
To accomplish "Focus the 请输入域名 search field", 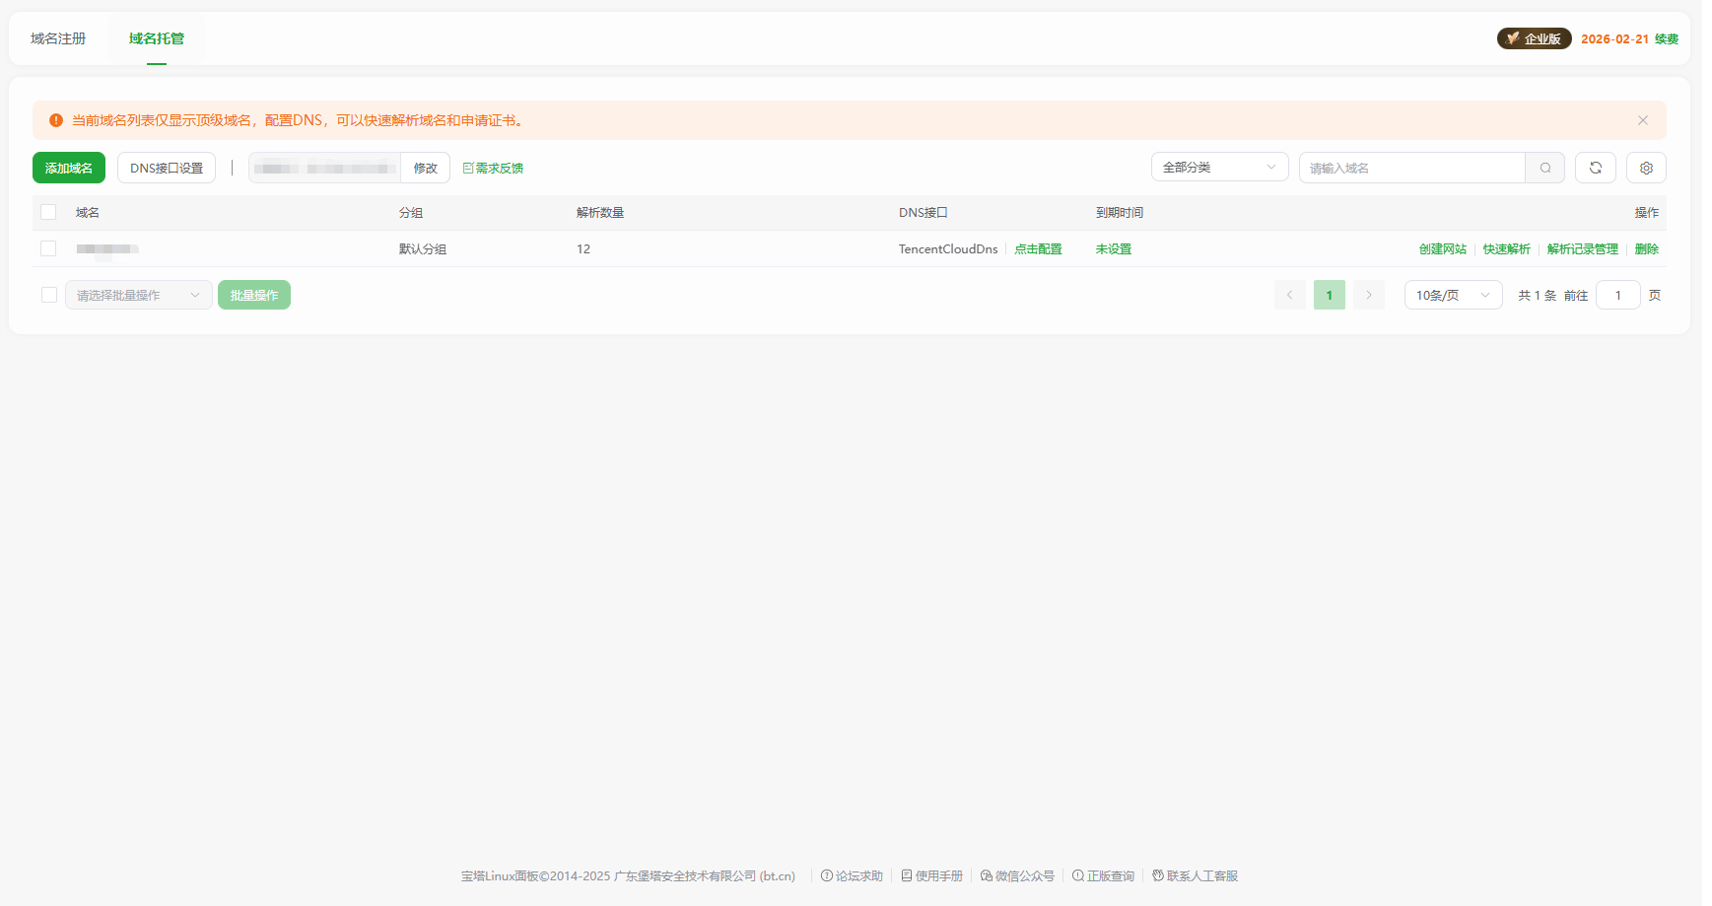I will pyautogui.click(x=1410, y=168).
